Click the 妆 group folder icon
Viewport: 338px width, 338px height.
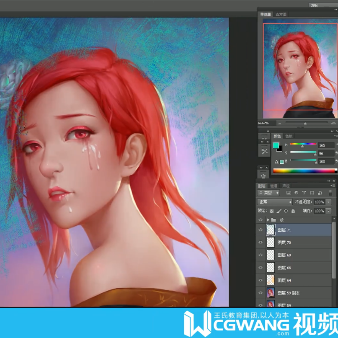273,220
